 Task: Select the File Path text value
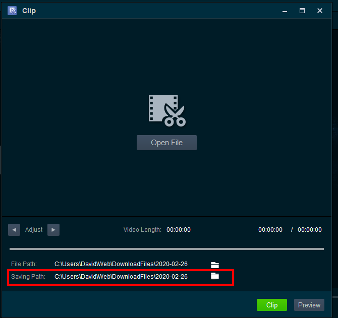click(x=121, y=265)
